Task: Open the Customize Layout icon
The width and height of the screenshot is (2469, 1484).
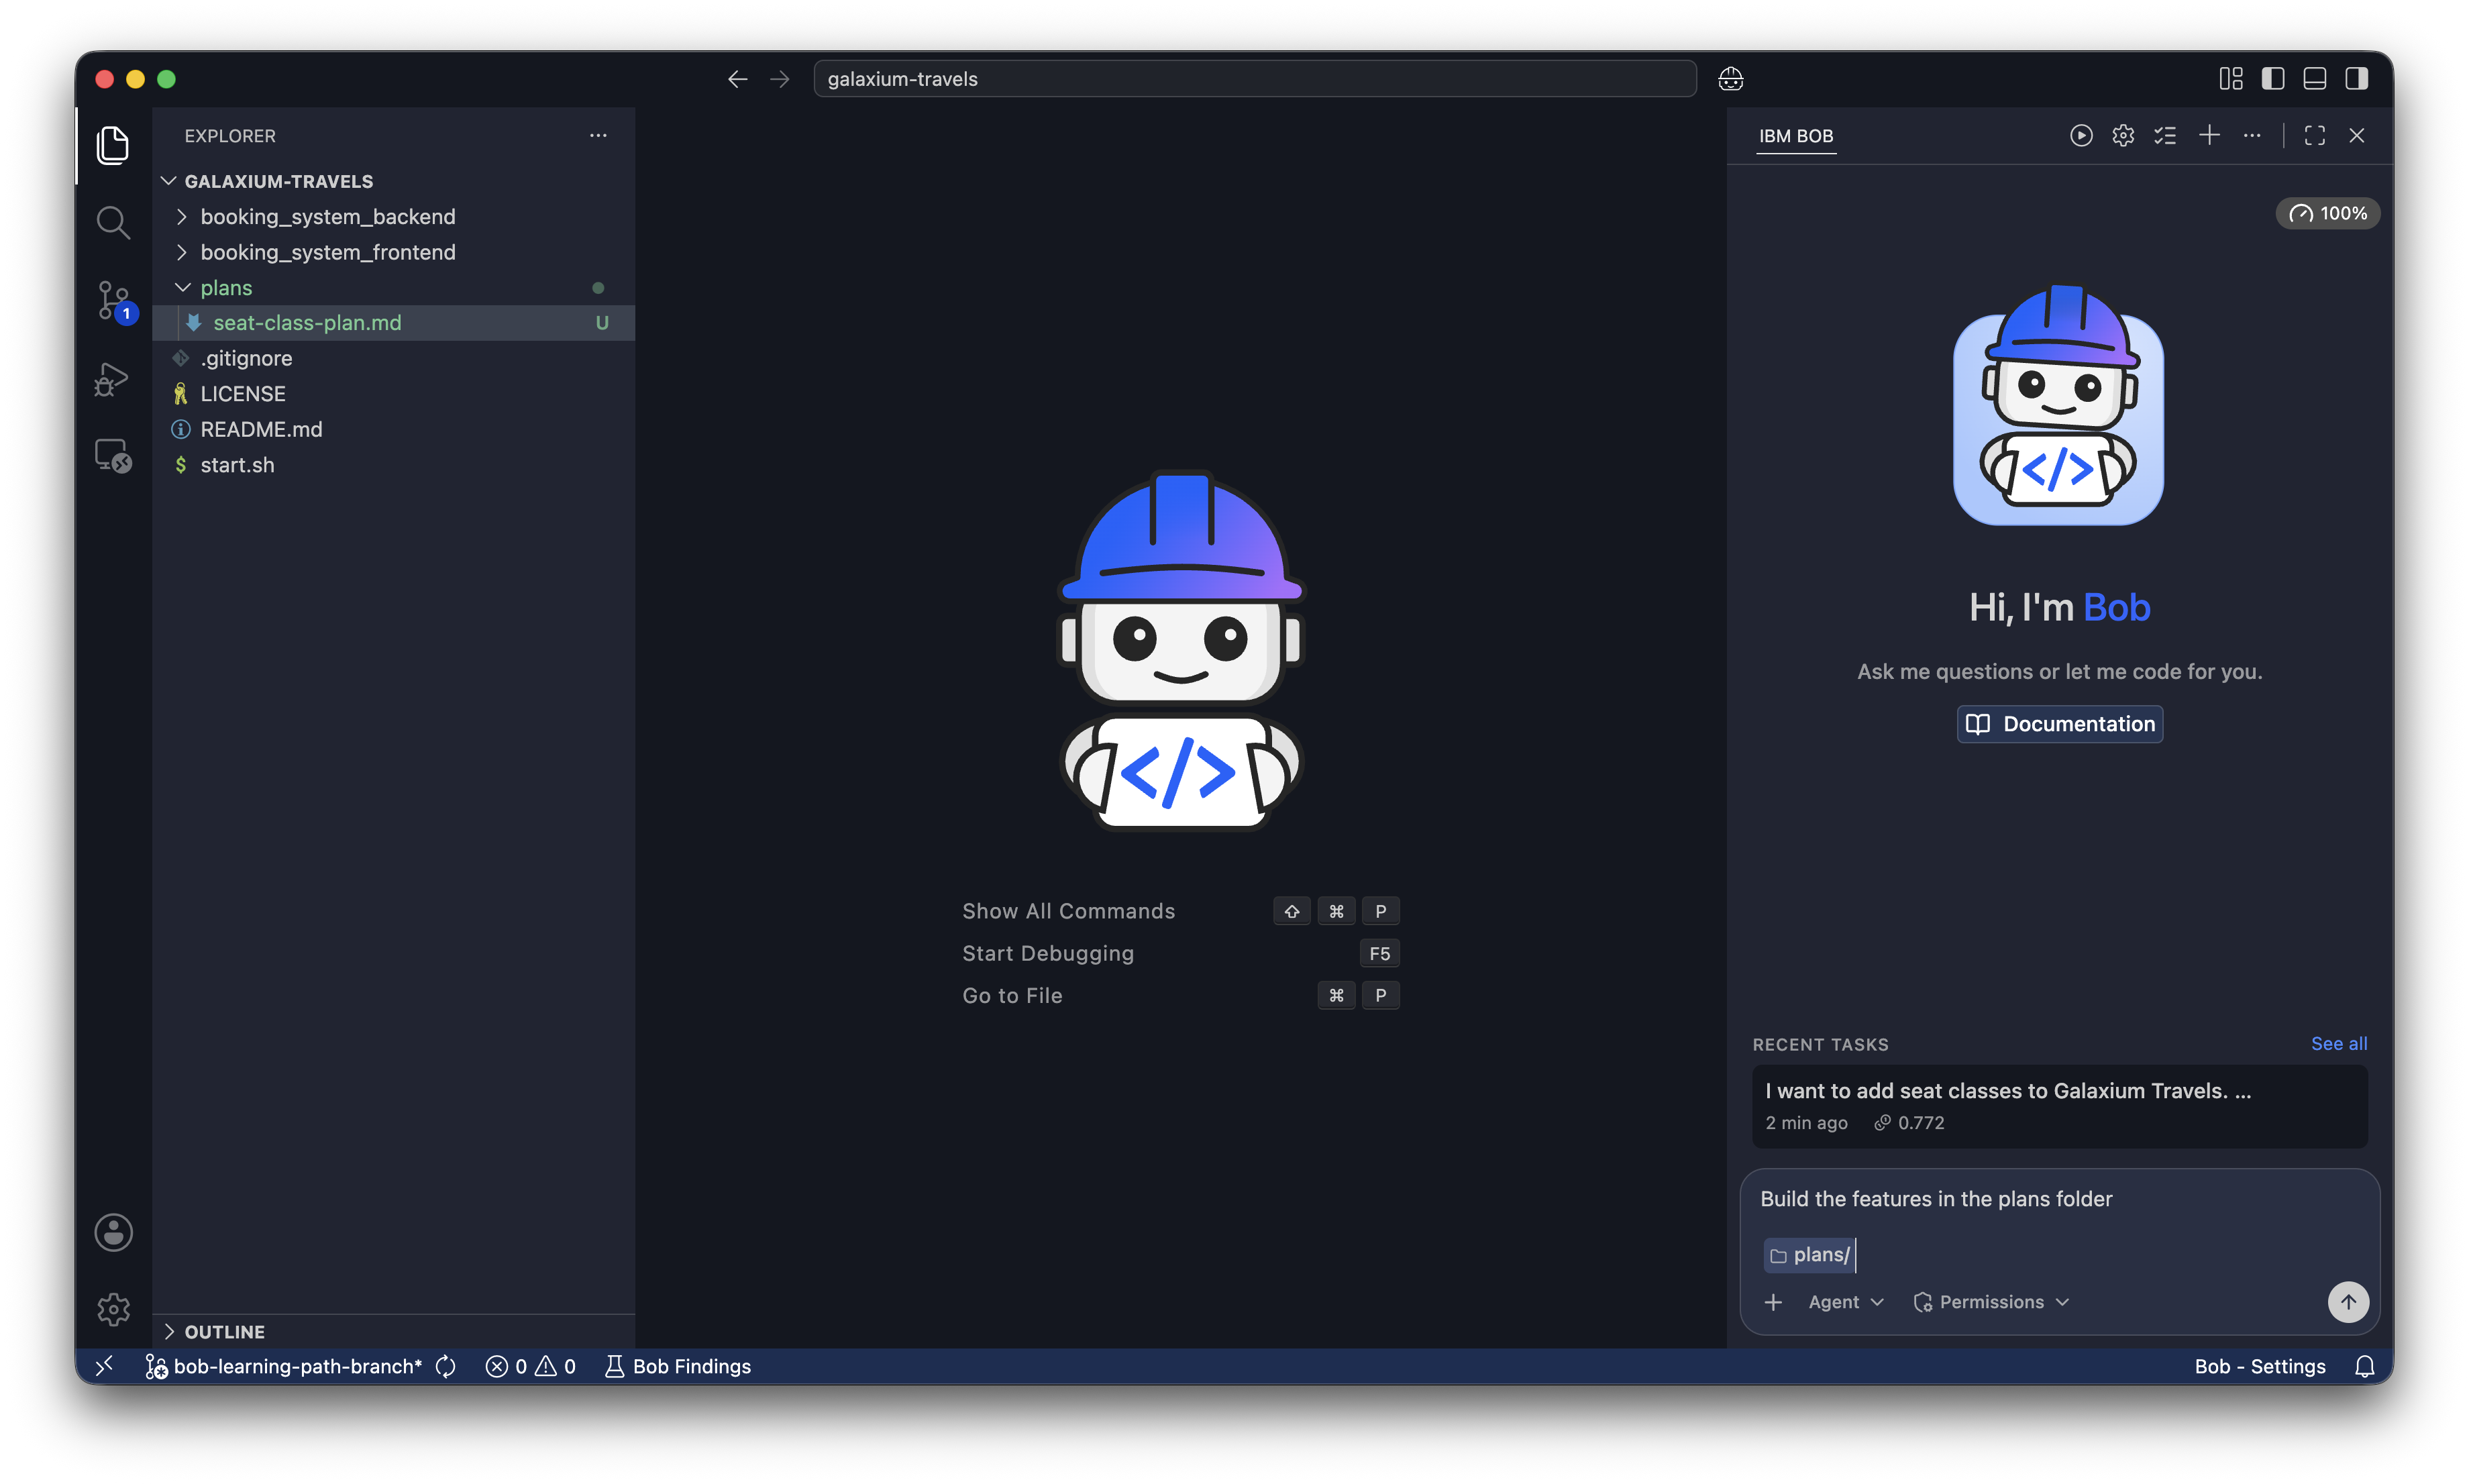Action: 2231,79
